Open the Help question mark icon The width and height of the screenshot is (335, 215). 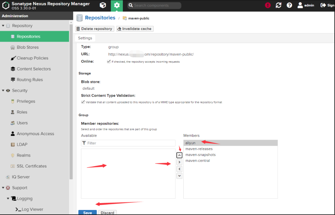tap(289, 5)
